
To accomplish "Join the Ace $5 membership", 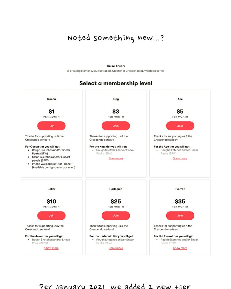I will [x=180, y=126].
